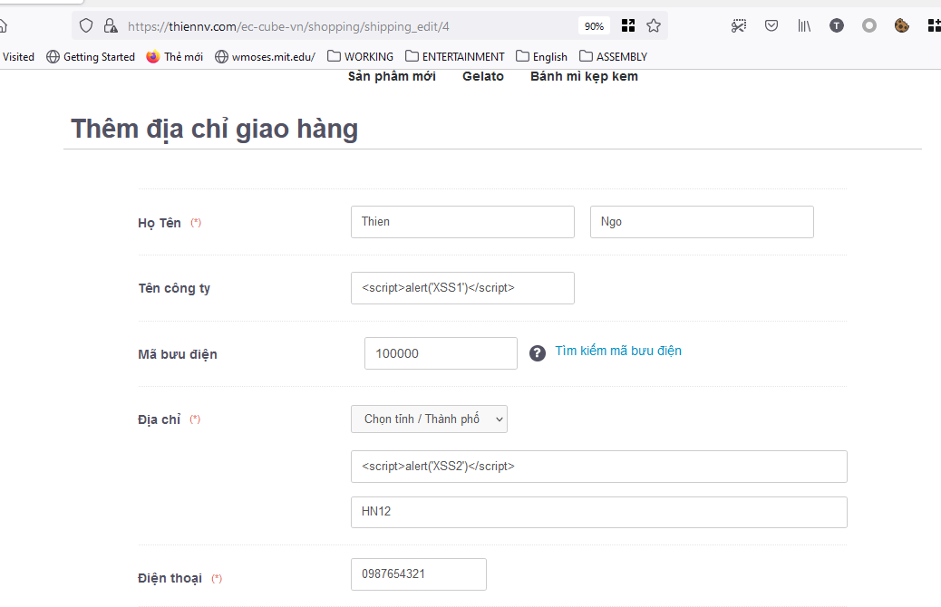Viewport: 941px width, 607px height.
Task: Expand the ENTERTAINMENT bookmarks folder
Action: pyautogui.click(x=455, y=56)
